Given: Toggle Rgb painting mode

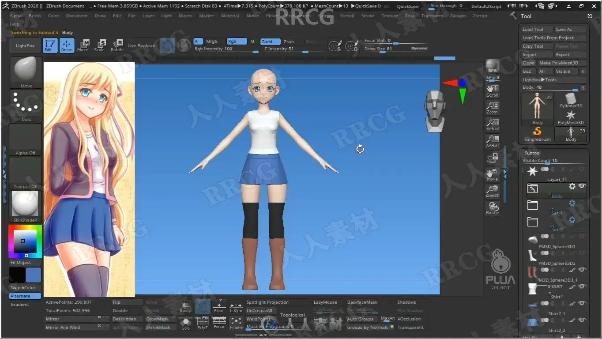Looking at the screenshot, I should pyautogui.click(x=237, y=41).
